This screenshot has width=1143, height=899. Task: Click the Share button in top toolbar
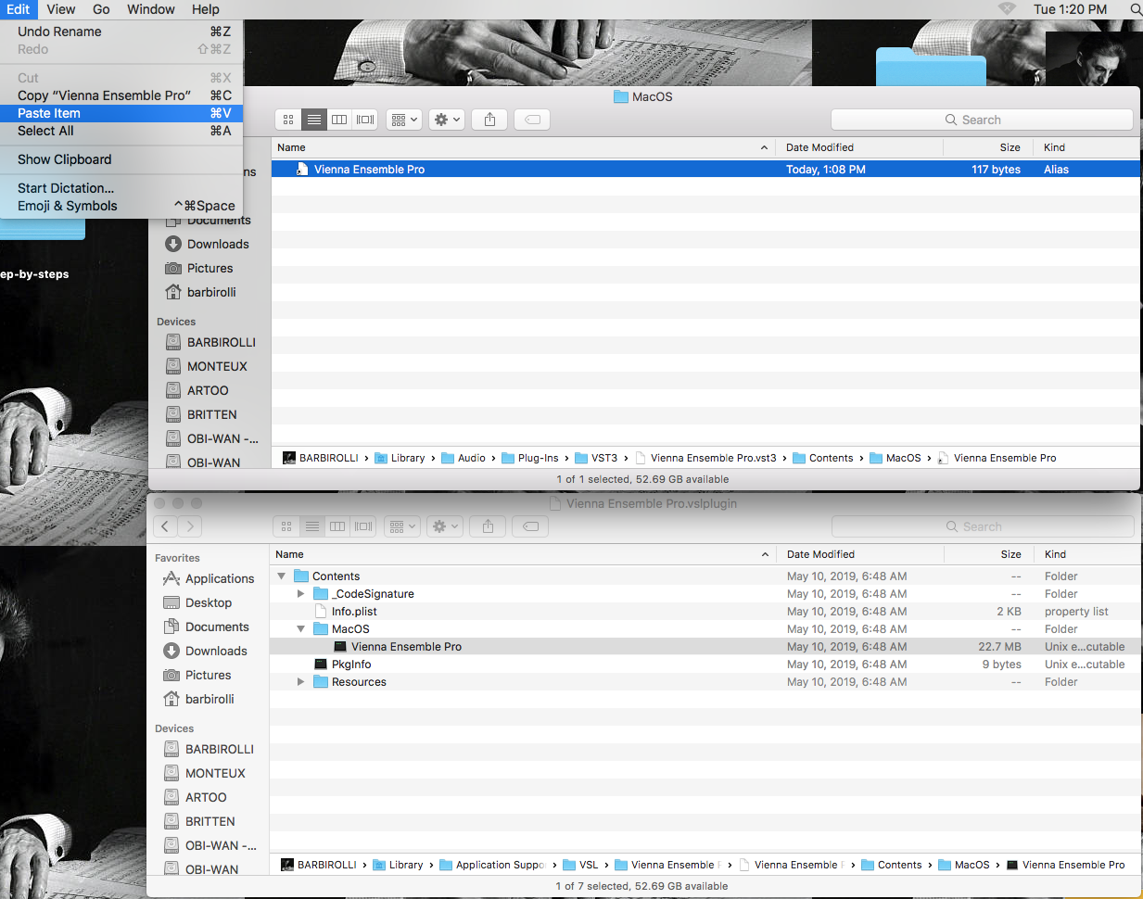coord(489,120)
